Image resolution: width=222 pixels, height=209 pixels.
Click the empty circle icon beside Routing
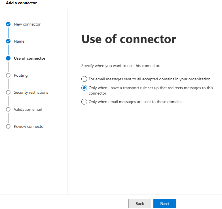[8, 75]
